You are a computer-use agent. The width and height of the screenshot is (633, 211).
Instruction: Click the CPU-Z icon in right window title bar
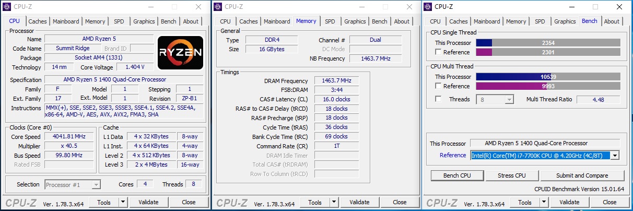428,7
